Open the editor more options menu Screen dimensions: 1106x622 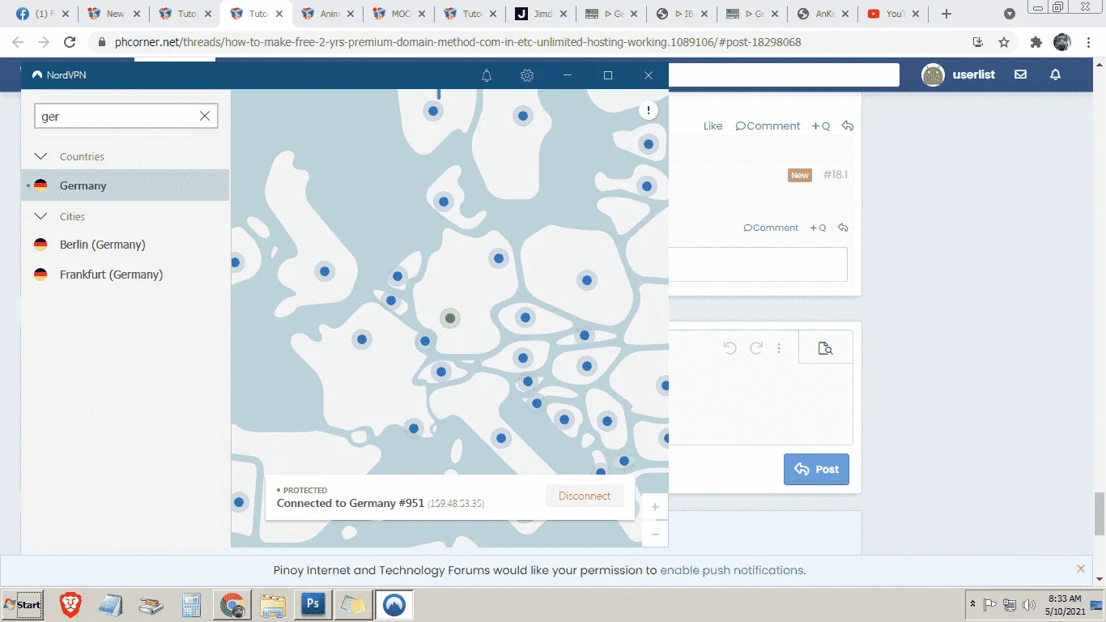tap(779, 348)
